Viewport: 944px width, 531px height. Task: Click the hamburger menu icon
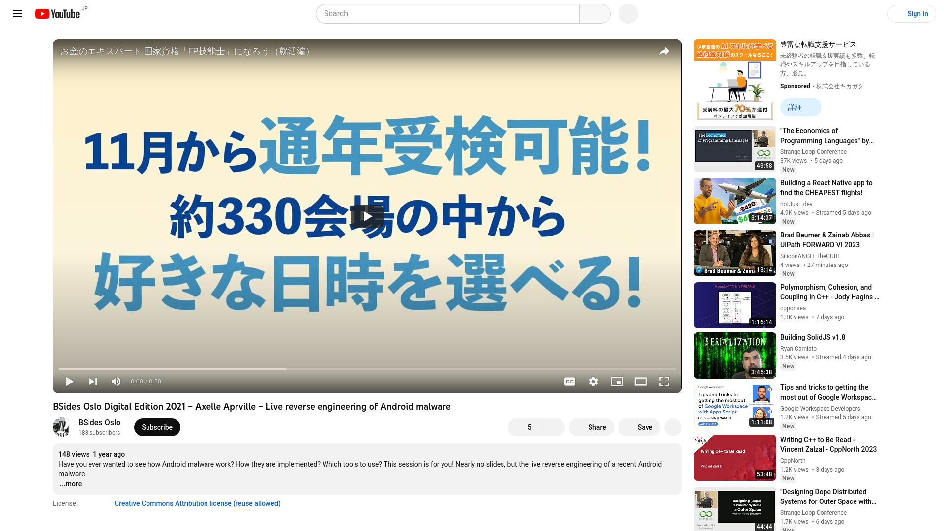(x=18, y=14)
